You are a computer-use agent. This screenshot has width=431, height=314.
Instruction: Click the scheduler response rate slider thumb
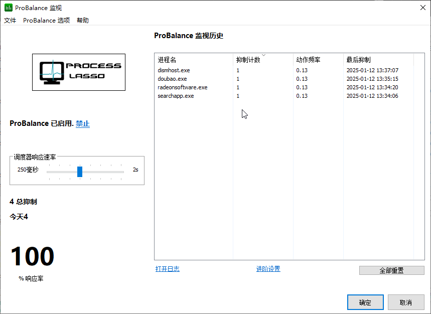[80, 172]
